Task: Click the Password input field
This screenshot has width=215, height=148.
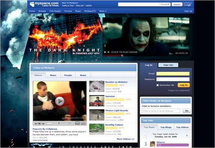Action: pyautogui.click(x=173, y=79)
